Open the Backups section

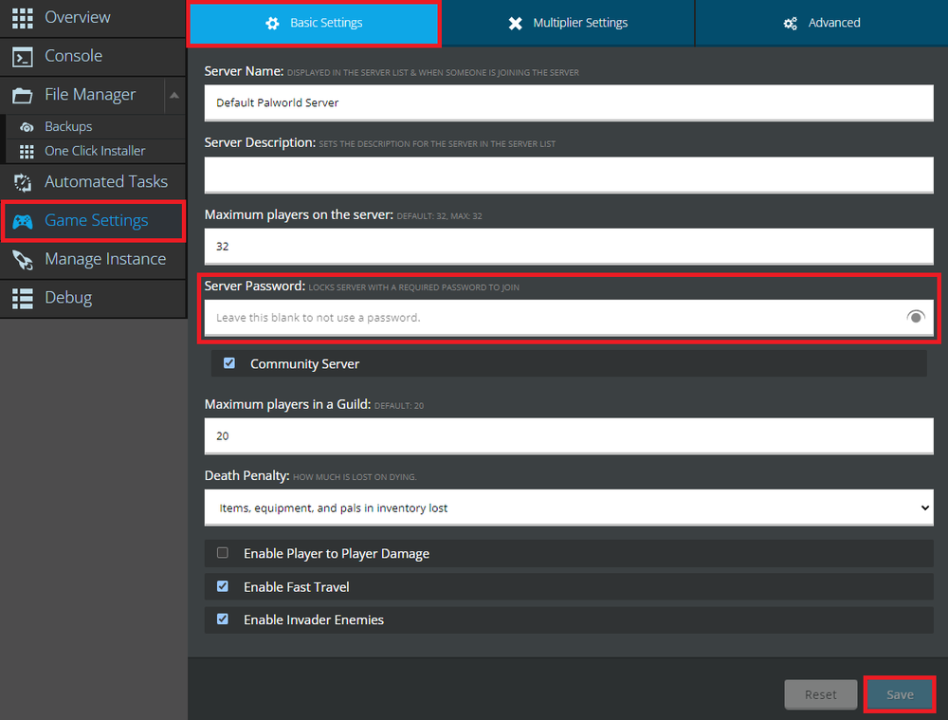point(69,126)
